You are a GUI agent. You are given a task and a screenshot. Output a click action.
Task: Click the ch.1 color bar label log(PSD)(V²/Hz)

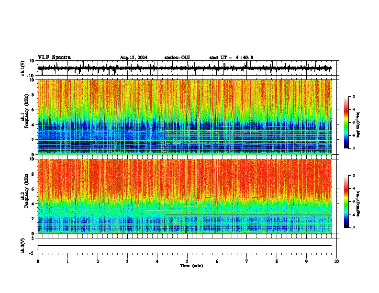pyautogui.click(x=358, y=125)
